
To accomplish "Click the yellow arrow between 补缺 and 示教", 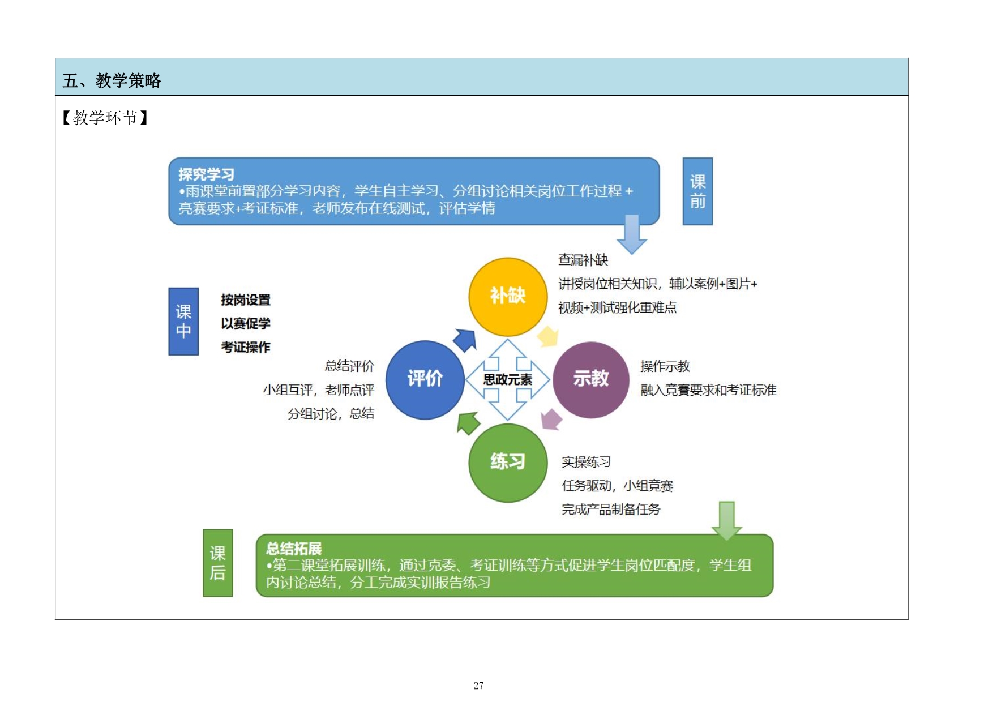I will point(547,336).
